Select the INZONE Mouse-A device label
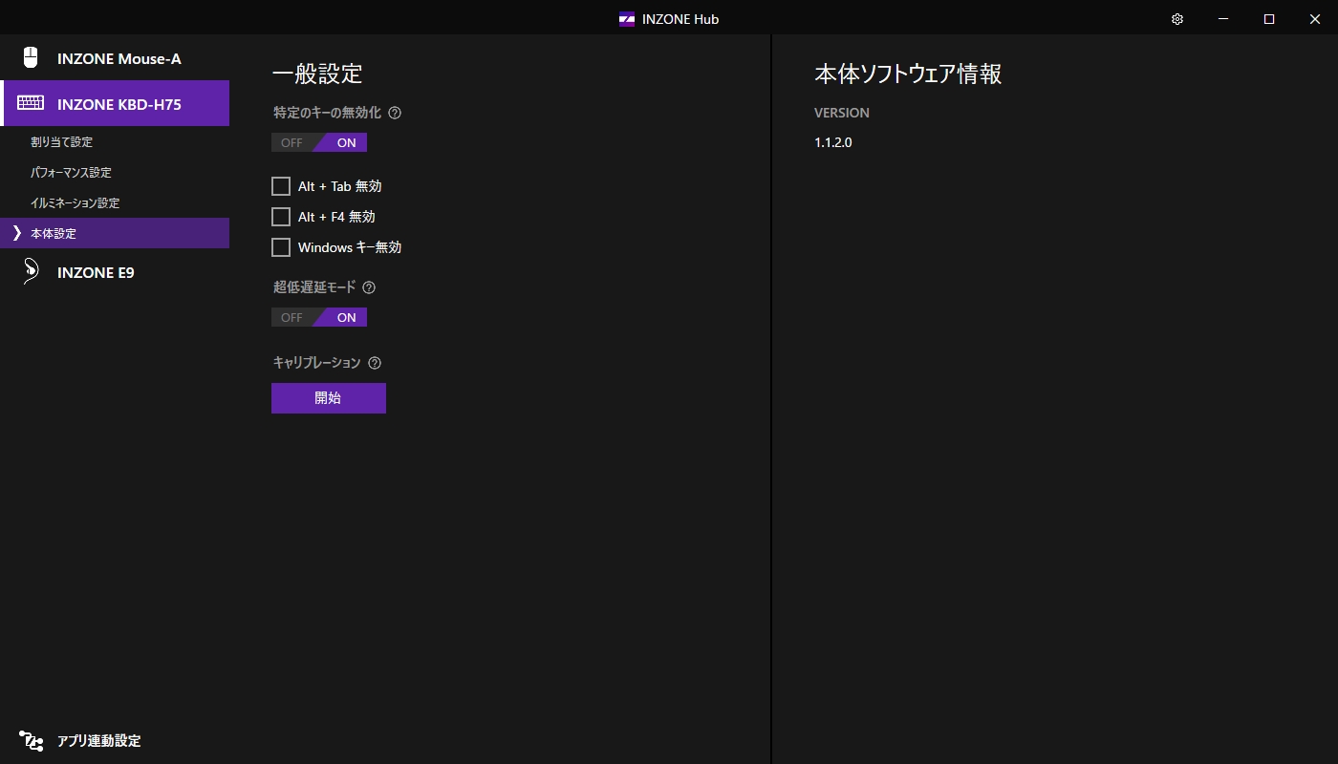The image size is (1338, 764). (x=119, y=58)
